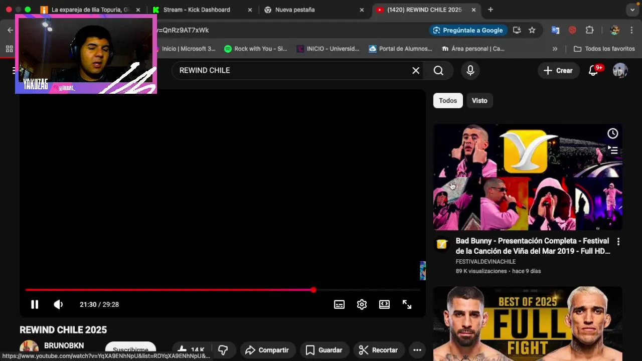This screenshot has width=642, height=361.
Task: Save video with Guardar button
Action: (324, 350)
